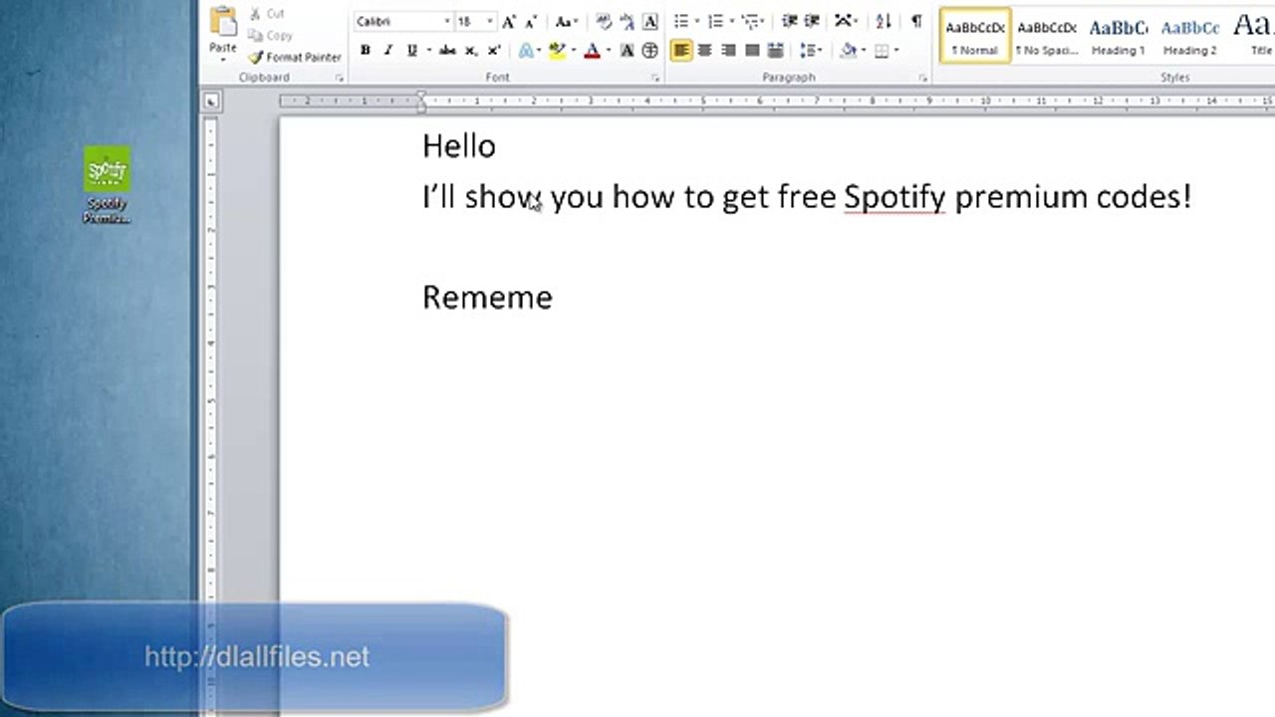Apply the No Spacing style
Image resolution: width=1275 pixels, height=717 pixels.
click(1047, 35)
